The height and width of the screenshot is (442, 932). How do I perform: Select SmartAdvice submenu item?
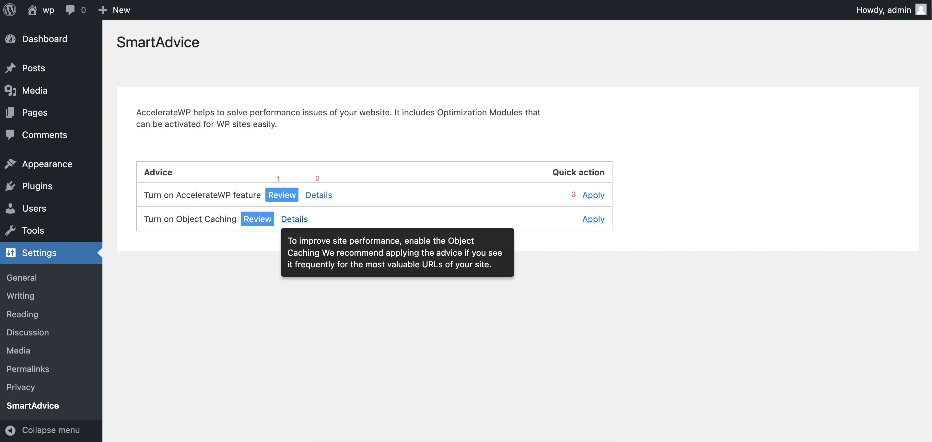(32, 405)
